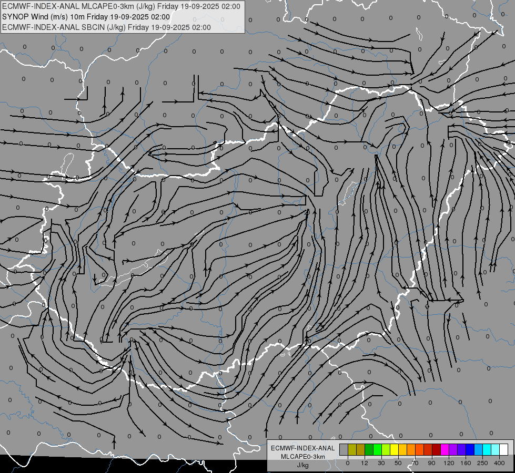Pick the dark green legend swatch
Viewport: 515px width, 473px height.
pyautogui.click(x=369, y=449)
